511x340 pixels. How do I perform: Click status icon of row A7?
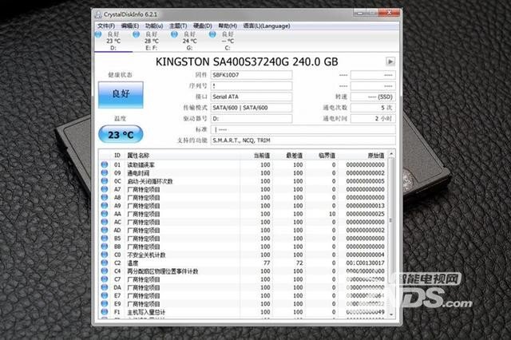(x=105, y=189)
